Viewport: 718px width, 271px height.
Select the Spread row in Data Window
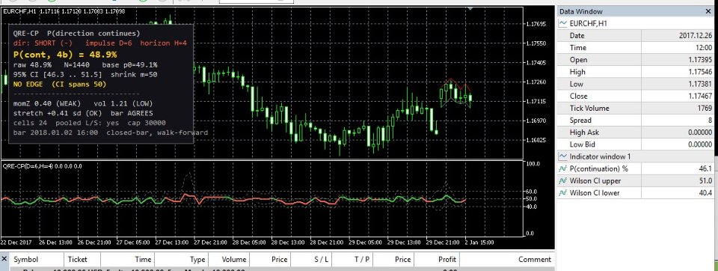(x=635, y=120)
